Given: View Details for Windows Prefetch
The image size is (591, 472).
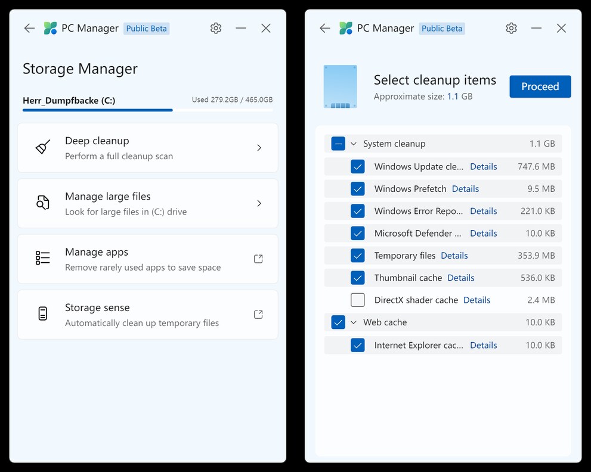Looking at the screenshot, I should [465, 189].
